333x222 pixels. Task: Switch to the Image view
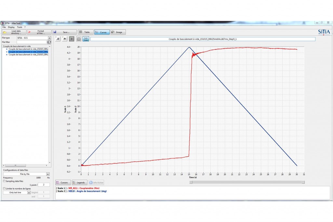point(118,32)
